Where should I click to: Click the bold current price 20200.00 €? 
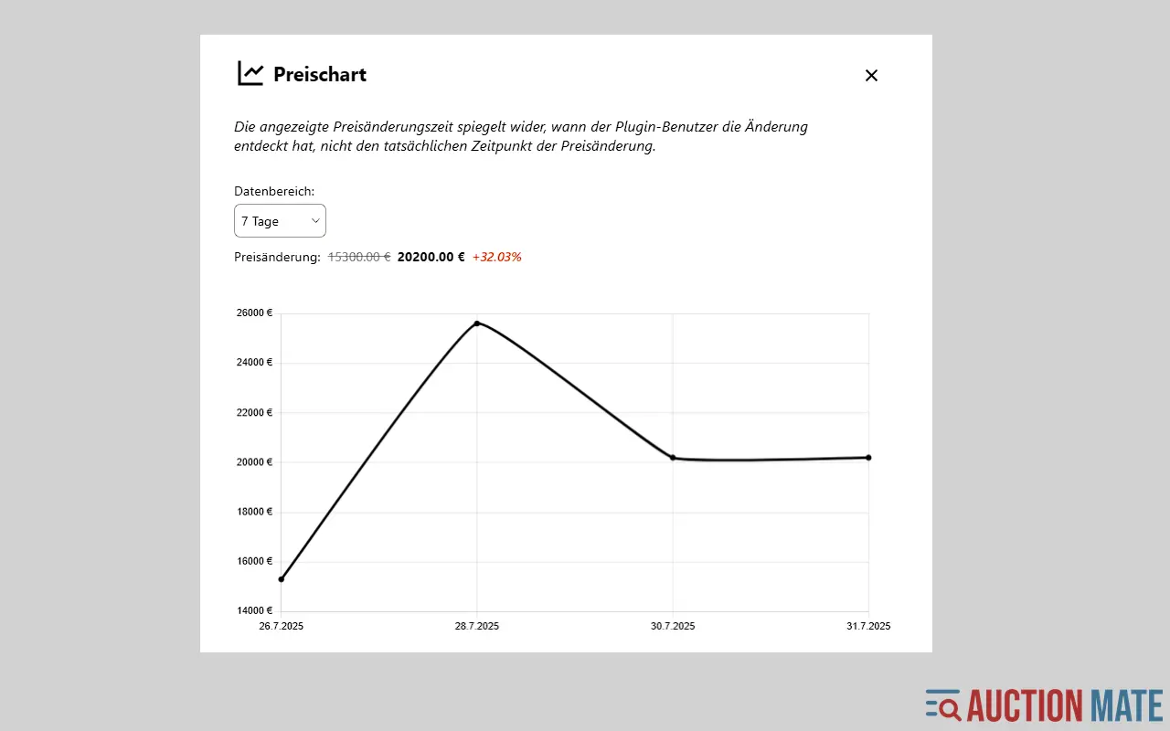point(431,258)
